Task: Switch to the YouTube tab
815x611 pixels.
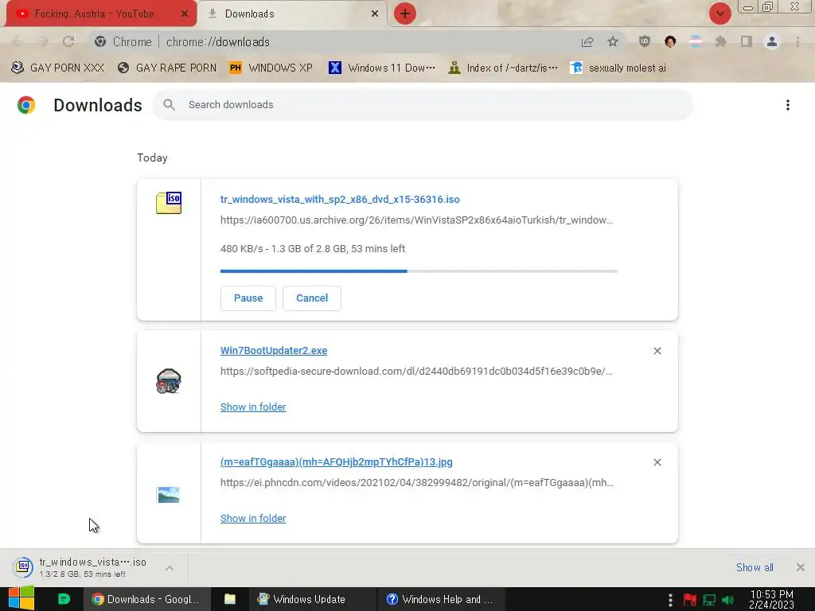Action: (101, 14)
